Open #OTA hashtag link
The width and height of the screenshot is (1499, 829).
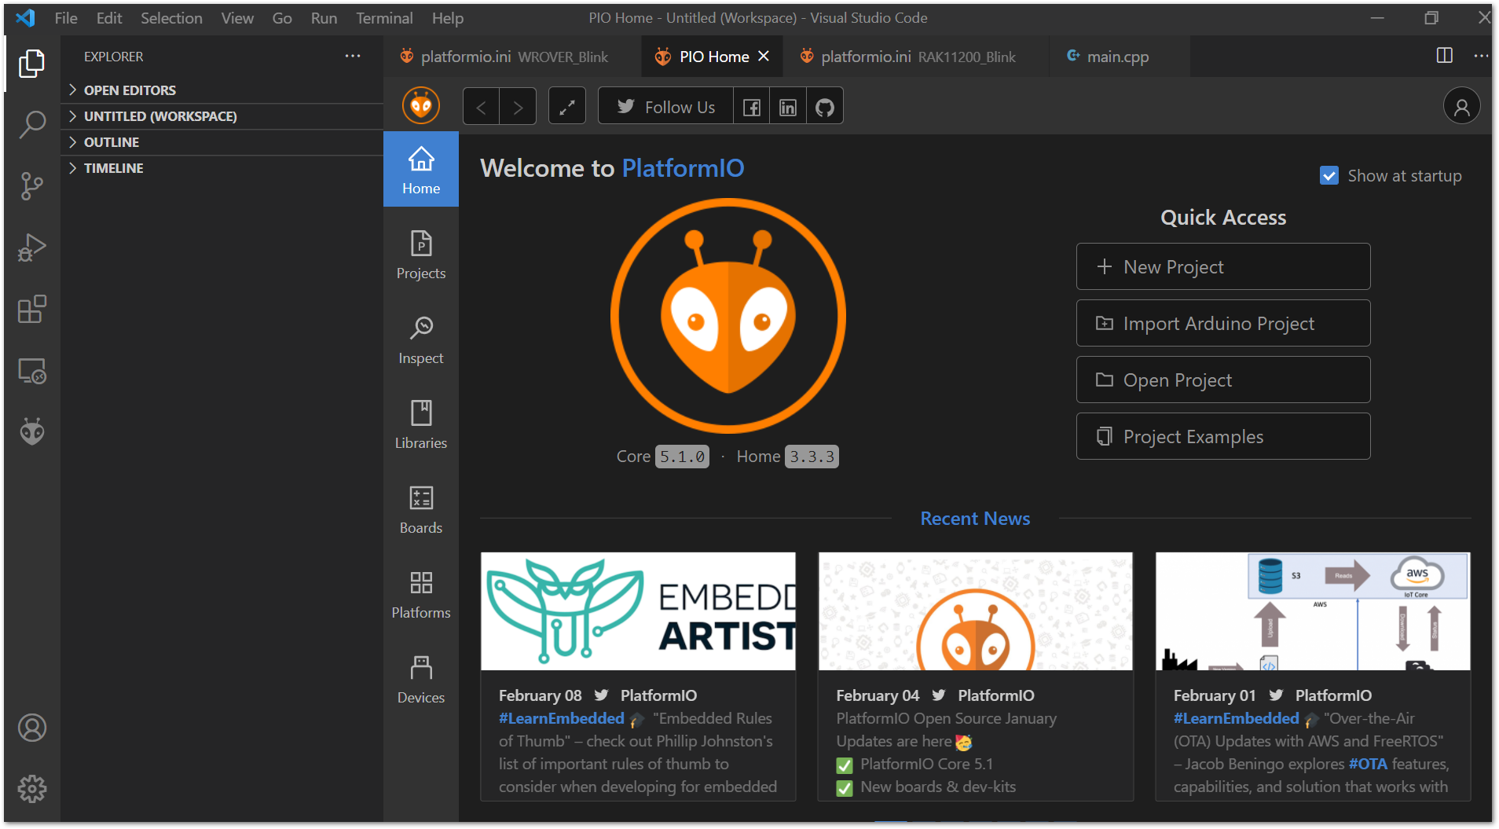coord(1368,764)
